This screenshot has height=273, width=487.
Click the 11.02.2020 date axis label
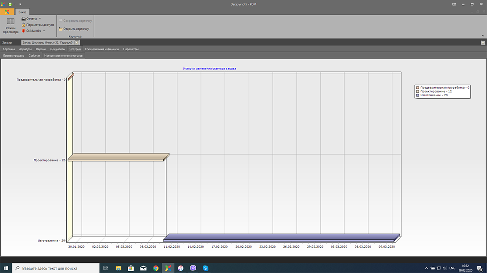click(172, 247)
